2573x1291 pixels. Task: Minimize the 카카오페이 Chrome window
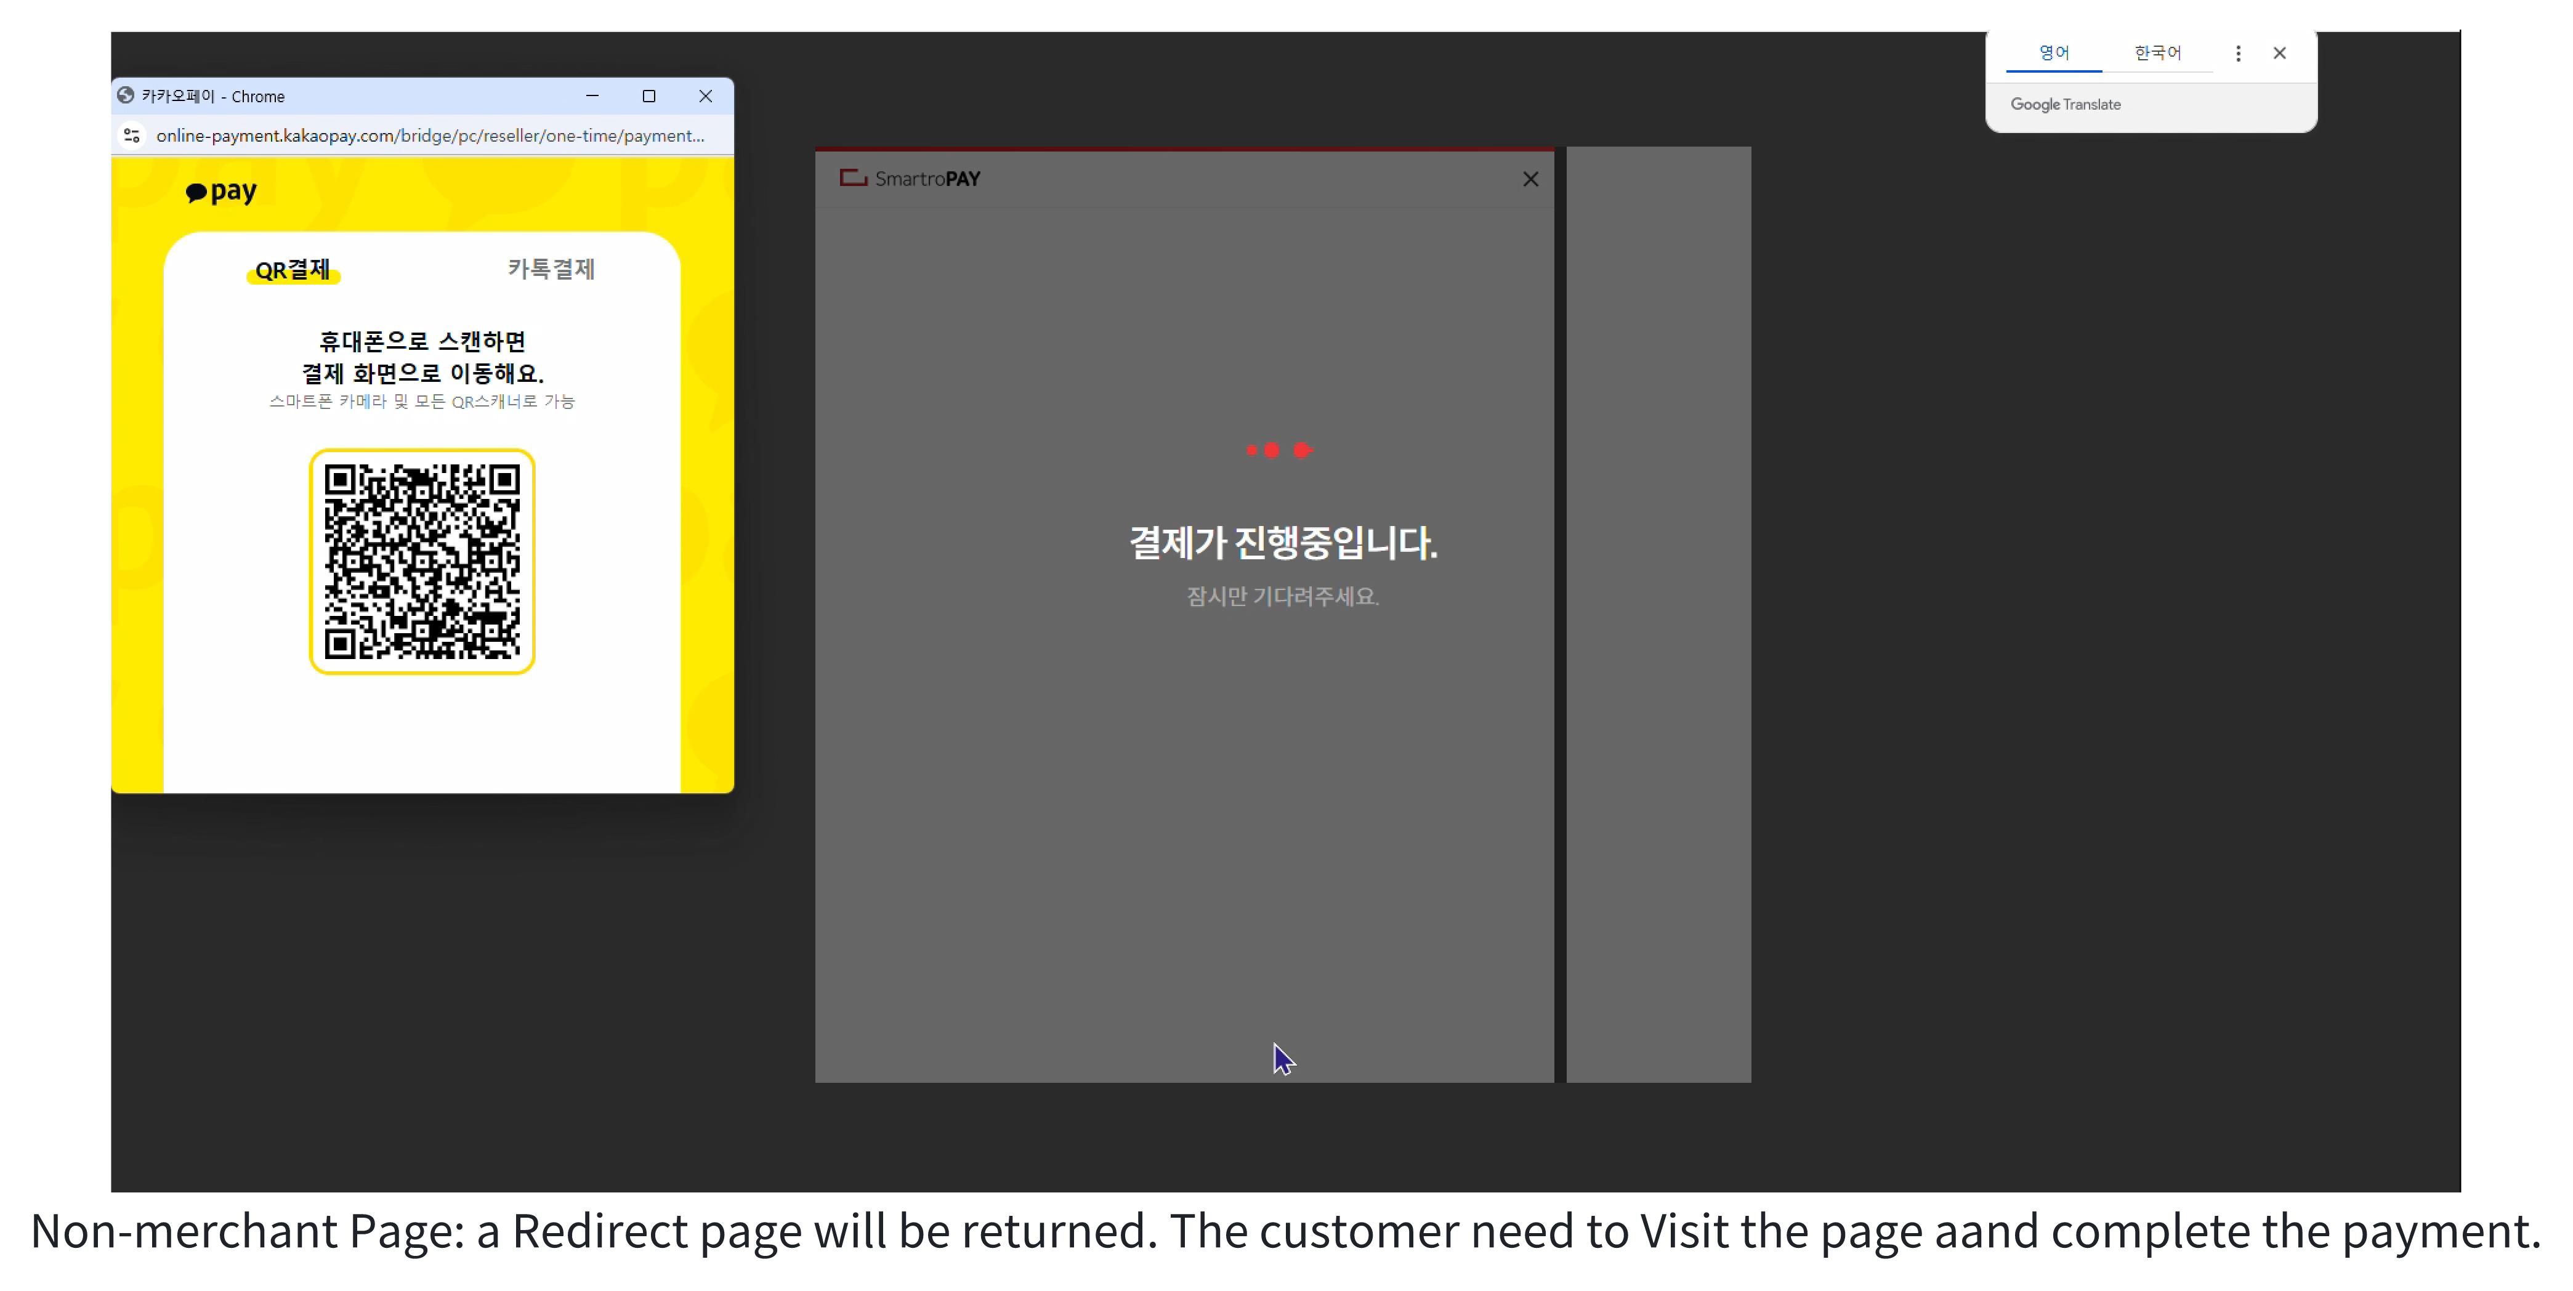pyautogui.click(x=592, y=96)
